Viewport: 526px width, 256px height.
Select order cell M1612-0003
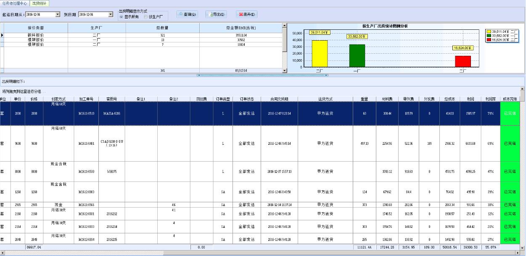click(86, 192)
